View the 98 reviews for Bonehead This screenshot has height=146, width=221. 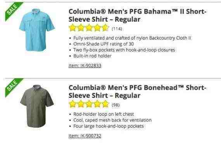pos(116,105)
